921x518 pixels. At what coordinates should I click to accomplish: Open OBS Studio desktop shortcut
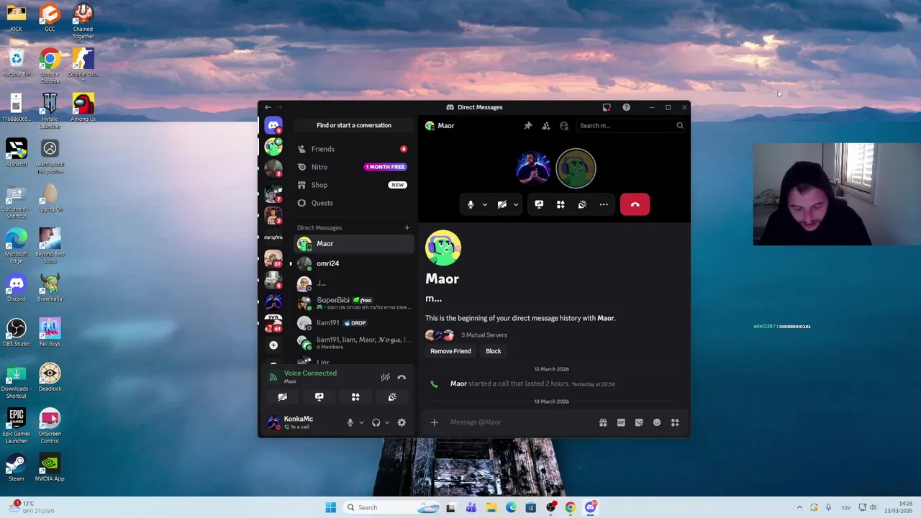16,332
